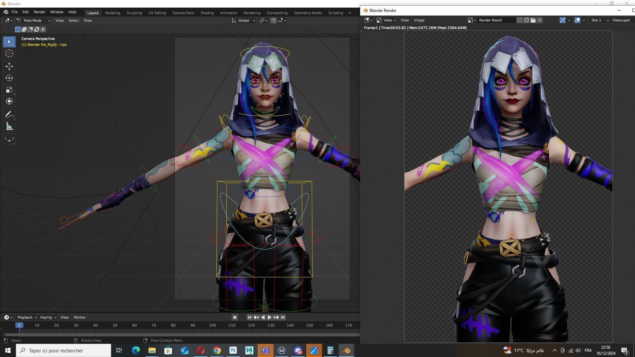Unlink the Render Result image

[540, 20]
